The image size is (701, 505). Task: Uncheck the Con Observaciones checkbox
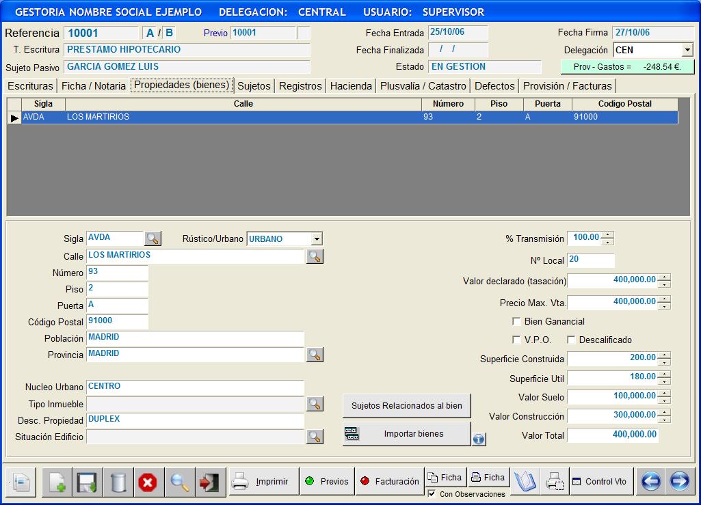point(432,494)
